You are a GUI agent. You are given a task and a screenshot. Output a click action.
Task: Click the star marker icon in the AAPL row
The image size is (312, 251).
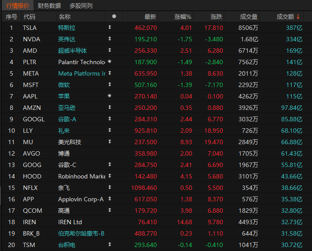click(x=109, y=96)
